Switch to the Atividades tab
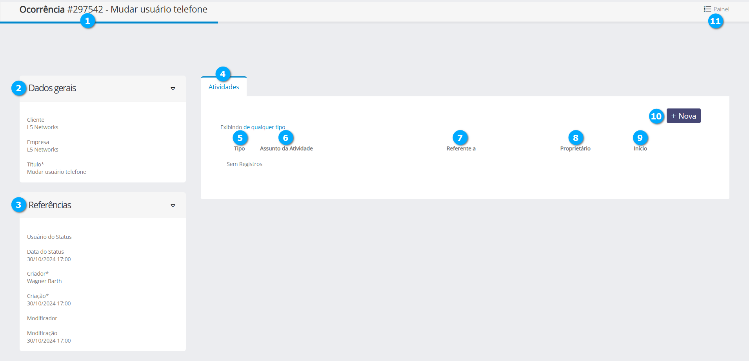 (x=224, y=87)
